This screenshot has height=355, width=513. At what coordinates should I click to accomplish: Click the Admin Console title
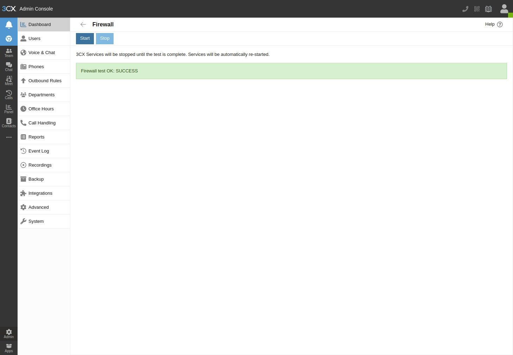[36, 9]
